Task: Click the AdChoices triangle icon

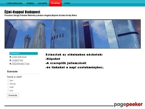Action: tap(19, 53)
